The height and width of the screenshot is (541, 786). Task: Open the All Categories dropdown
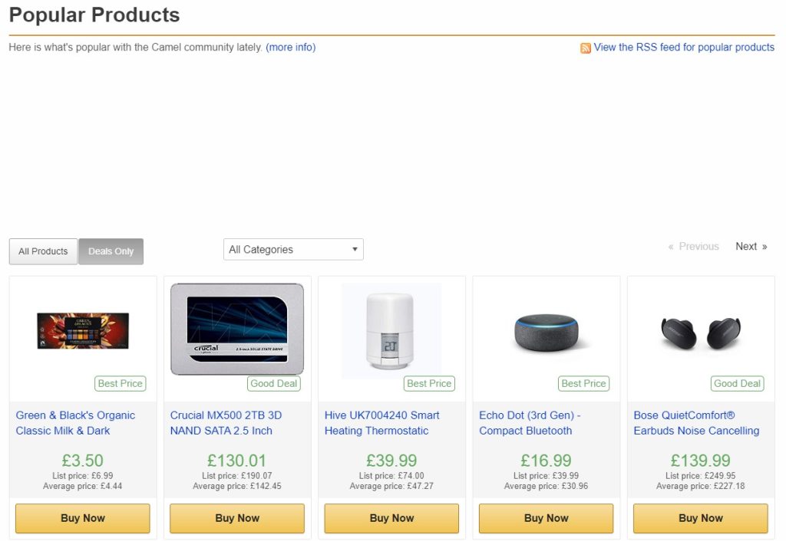[x=293, y=250]
